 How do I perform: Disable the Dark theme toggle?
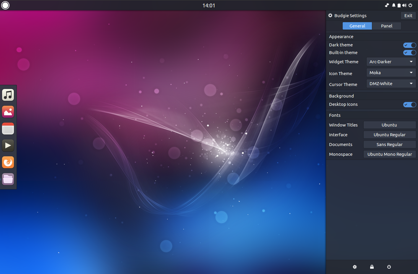pos(409,45)
